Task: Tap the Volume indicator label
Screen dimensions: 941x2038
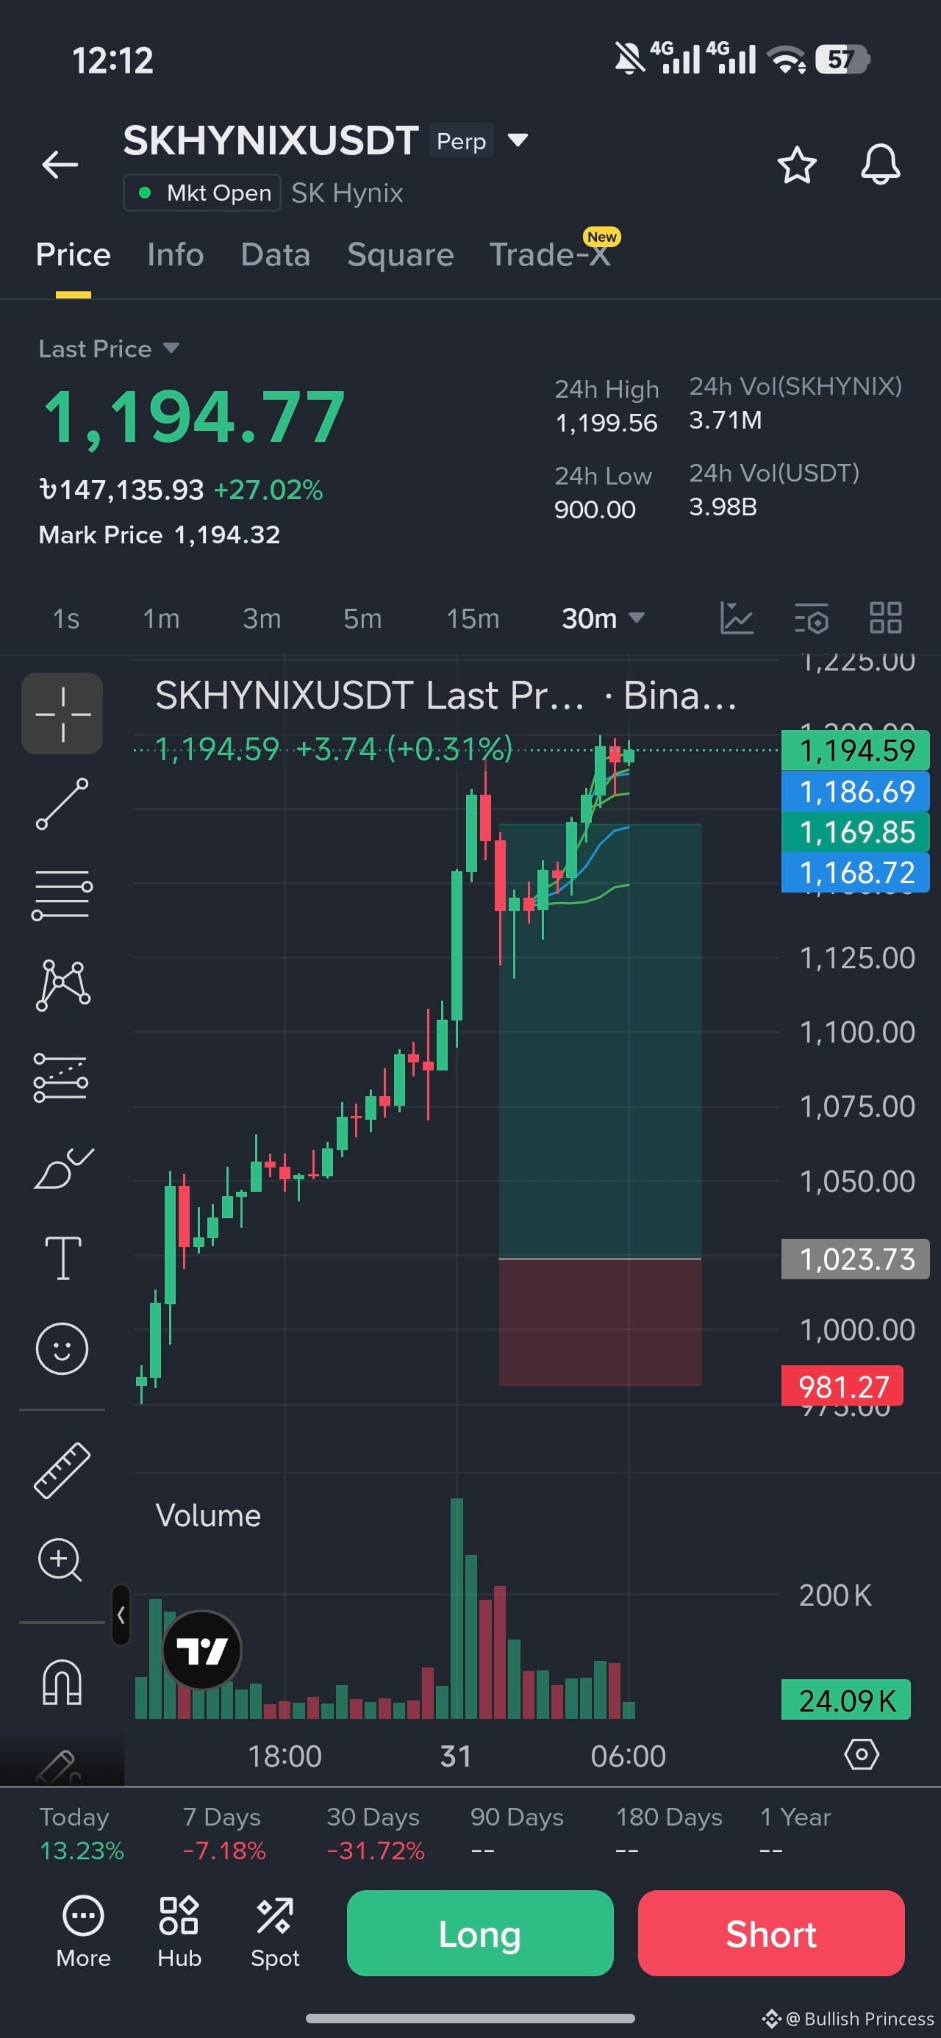Action: coord(208,1515)
